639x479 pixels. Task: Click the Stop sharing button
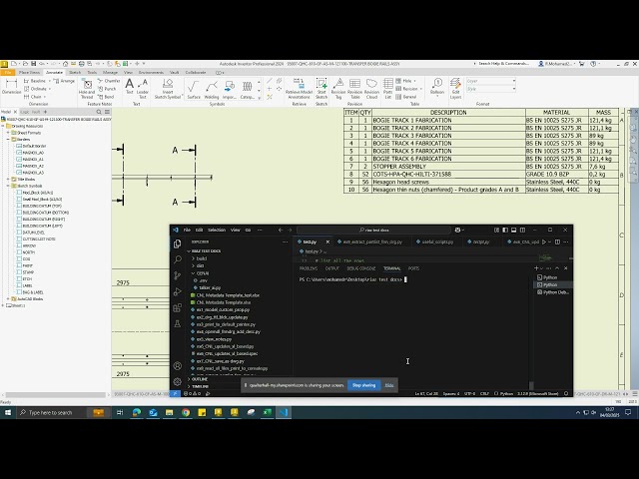pos(363,385)
